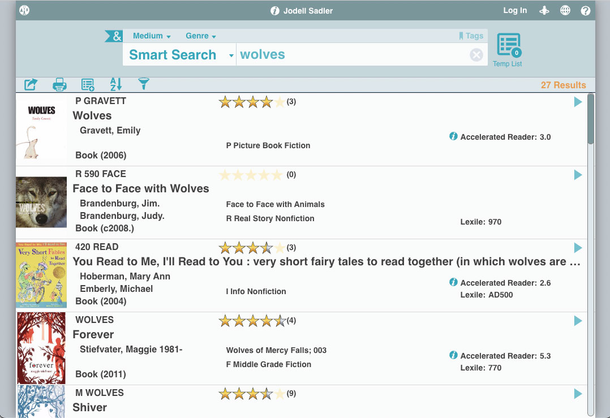Open the Log In link
The width and height of the screenshot is (610, 418).
click(x=515, y=11)
